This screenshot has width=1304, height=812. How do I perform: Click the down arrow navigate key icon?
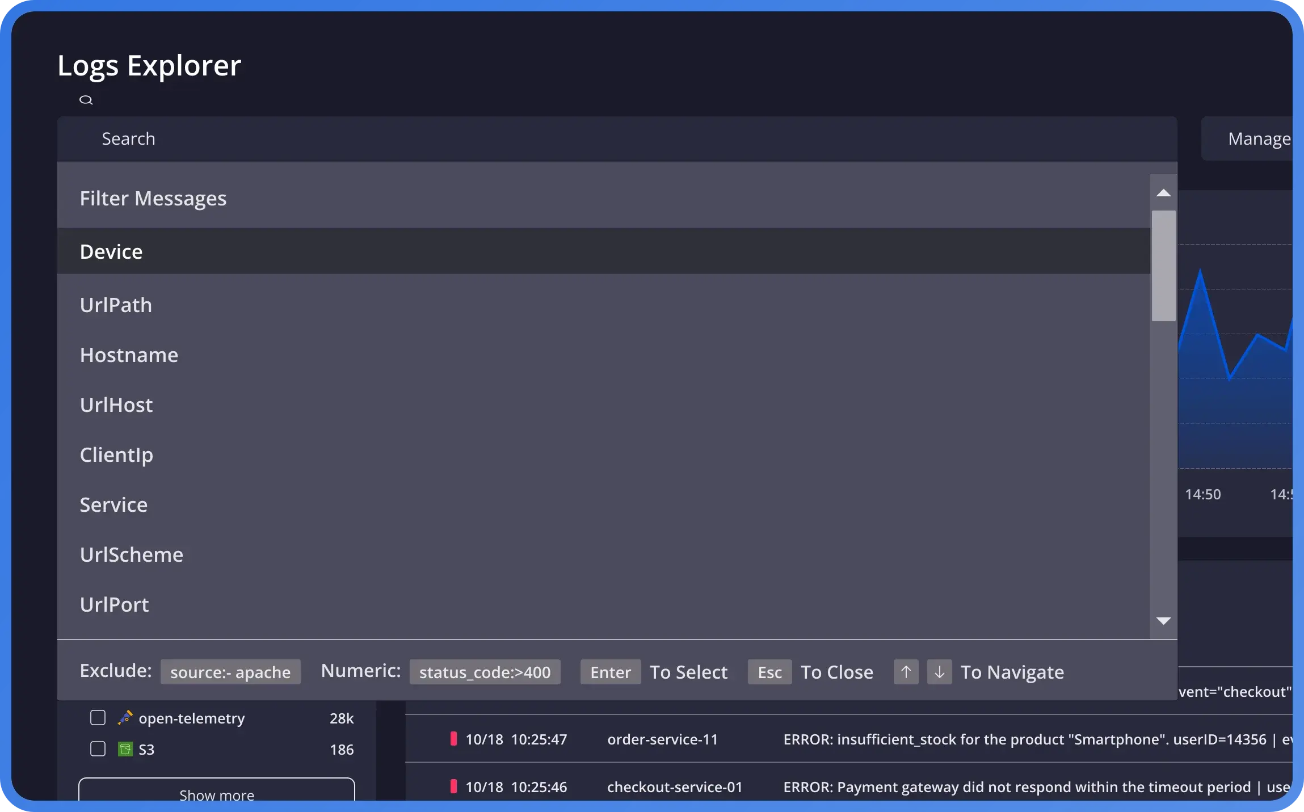(x=939, y=672)
